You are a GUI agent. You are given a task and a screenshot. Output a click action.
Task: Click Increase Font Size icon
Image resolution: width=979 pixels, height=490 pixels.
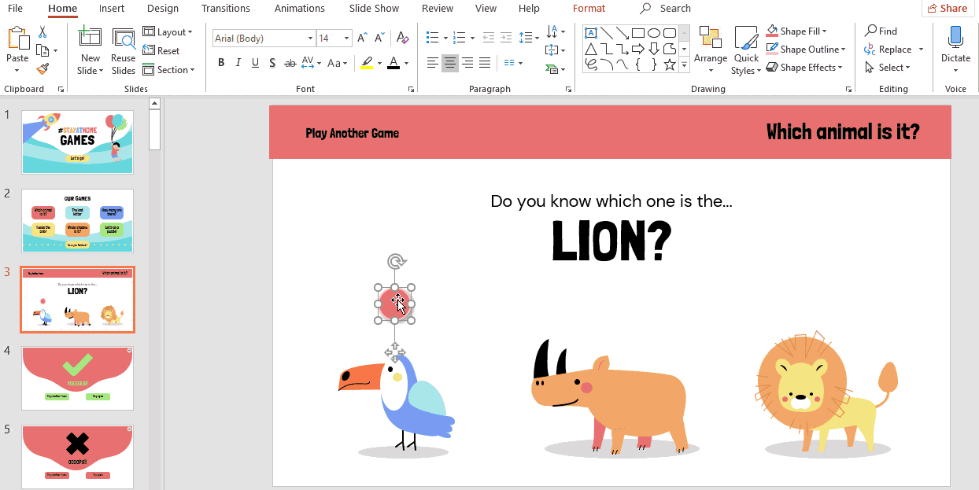[362, 38]
